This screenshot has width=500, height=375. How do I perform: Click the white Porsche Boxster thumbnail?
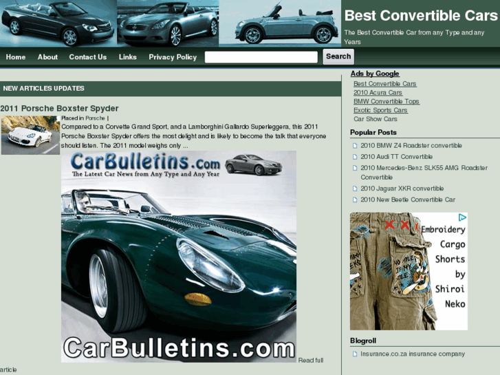[x=30, y=135]
